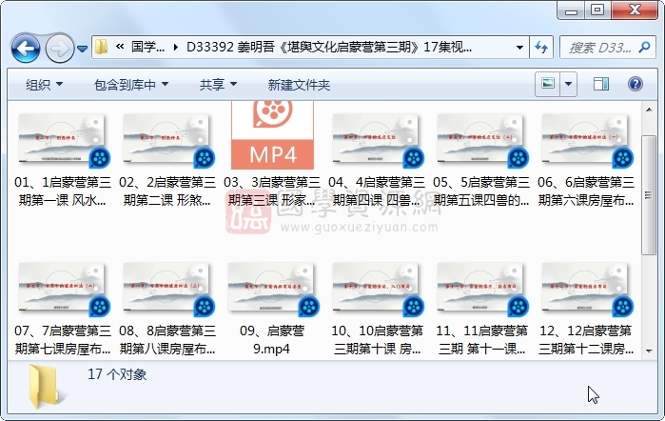Click file name 05、5启蒙营第三期第五课四兽的...
This screenshot has height=421, width=665.
tap(481, 191)
